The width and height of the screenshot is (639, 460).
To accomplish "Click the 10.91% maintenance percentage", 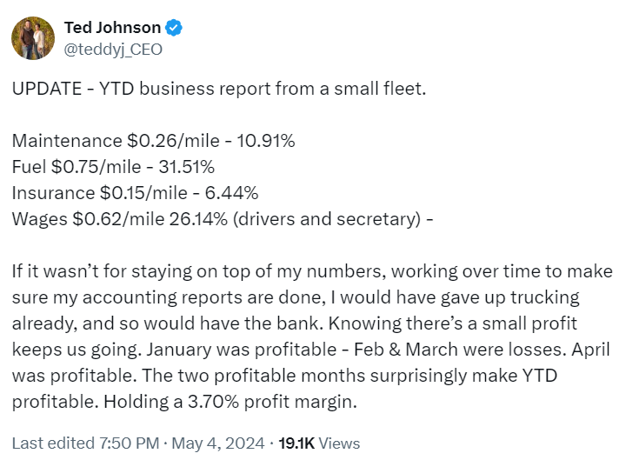I will coord(266,141).
